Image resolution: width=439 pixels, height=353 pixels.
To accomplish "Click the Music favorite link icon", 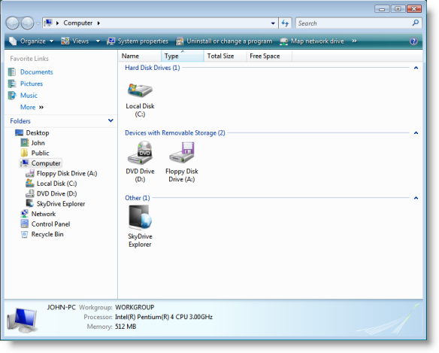I will point(12,96).
